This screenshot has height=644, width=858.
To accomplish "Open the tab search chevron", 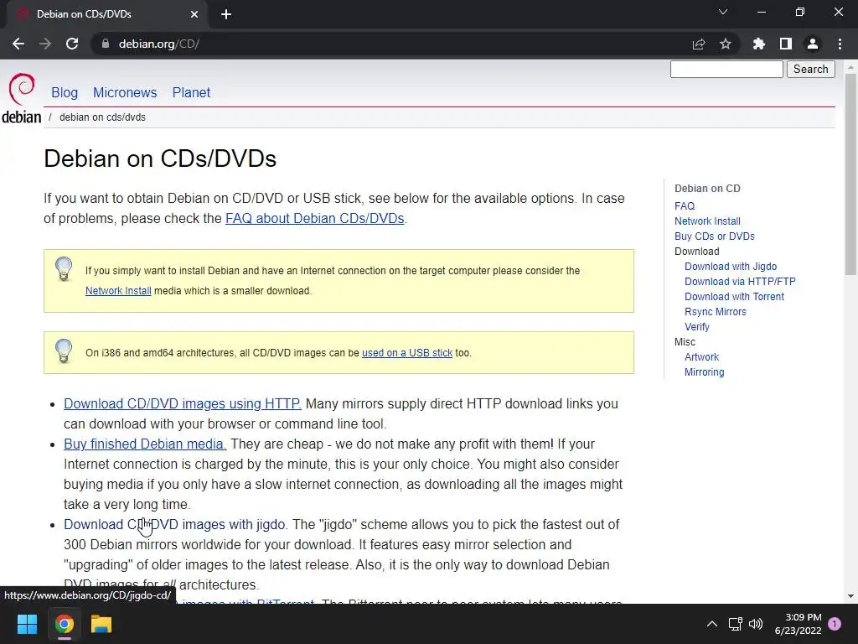I will (723, 12).
